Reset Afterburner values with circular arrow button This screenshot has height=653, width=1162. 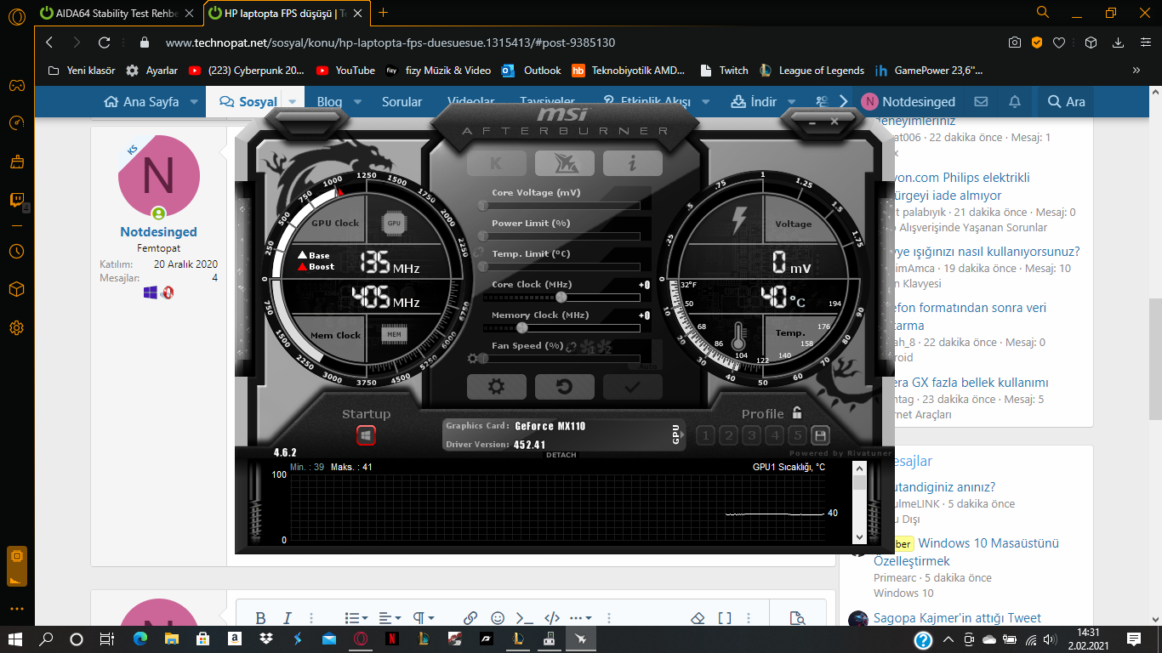point(564,387)
